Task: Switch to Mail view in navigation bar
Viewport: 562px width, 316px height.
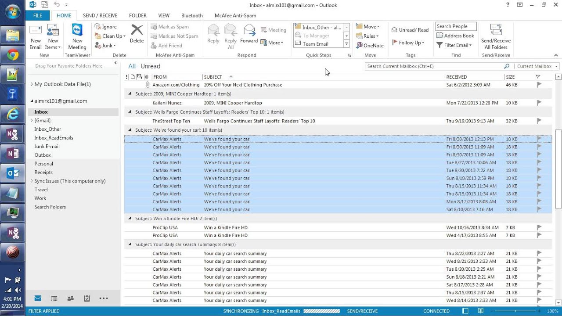Action: (x=38, y=298)
